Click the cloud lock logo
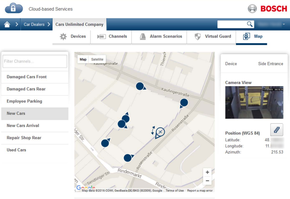Viewport: 290px width, 199px height. pyautogui.click(x=14, y=8)
